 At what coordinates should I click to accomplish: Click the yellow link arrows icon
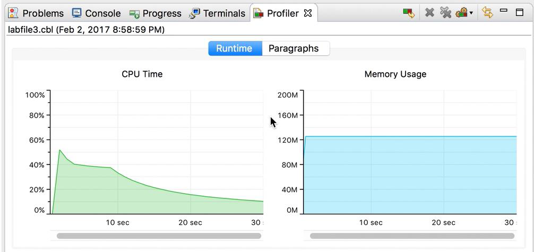487,13
